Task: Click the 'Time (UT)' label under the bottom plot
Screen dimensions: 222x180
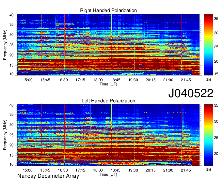Action: tap(108, 174)
